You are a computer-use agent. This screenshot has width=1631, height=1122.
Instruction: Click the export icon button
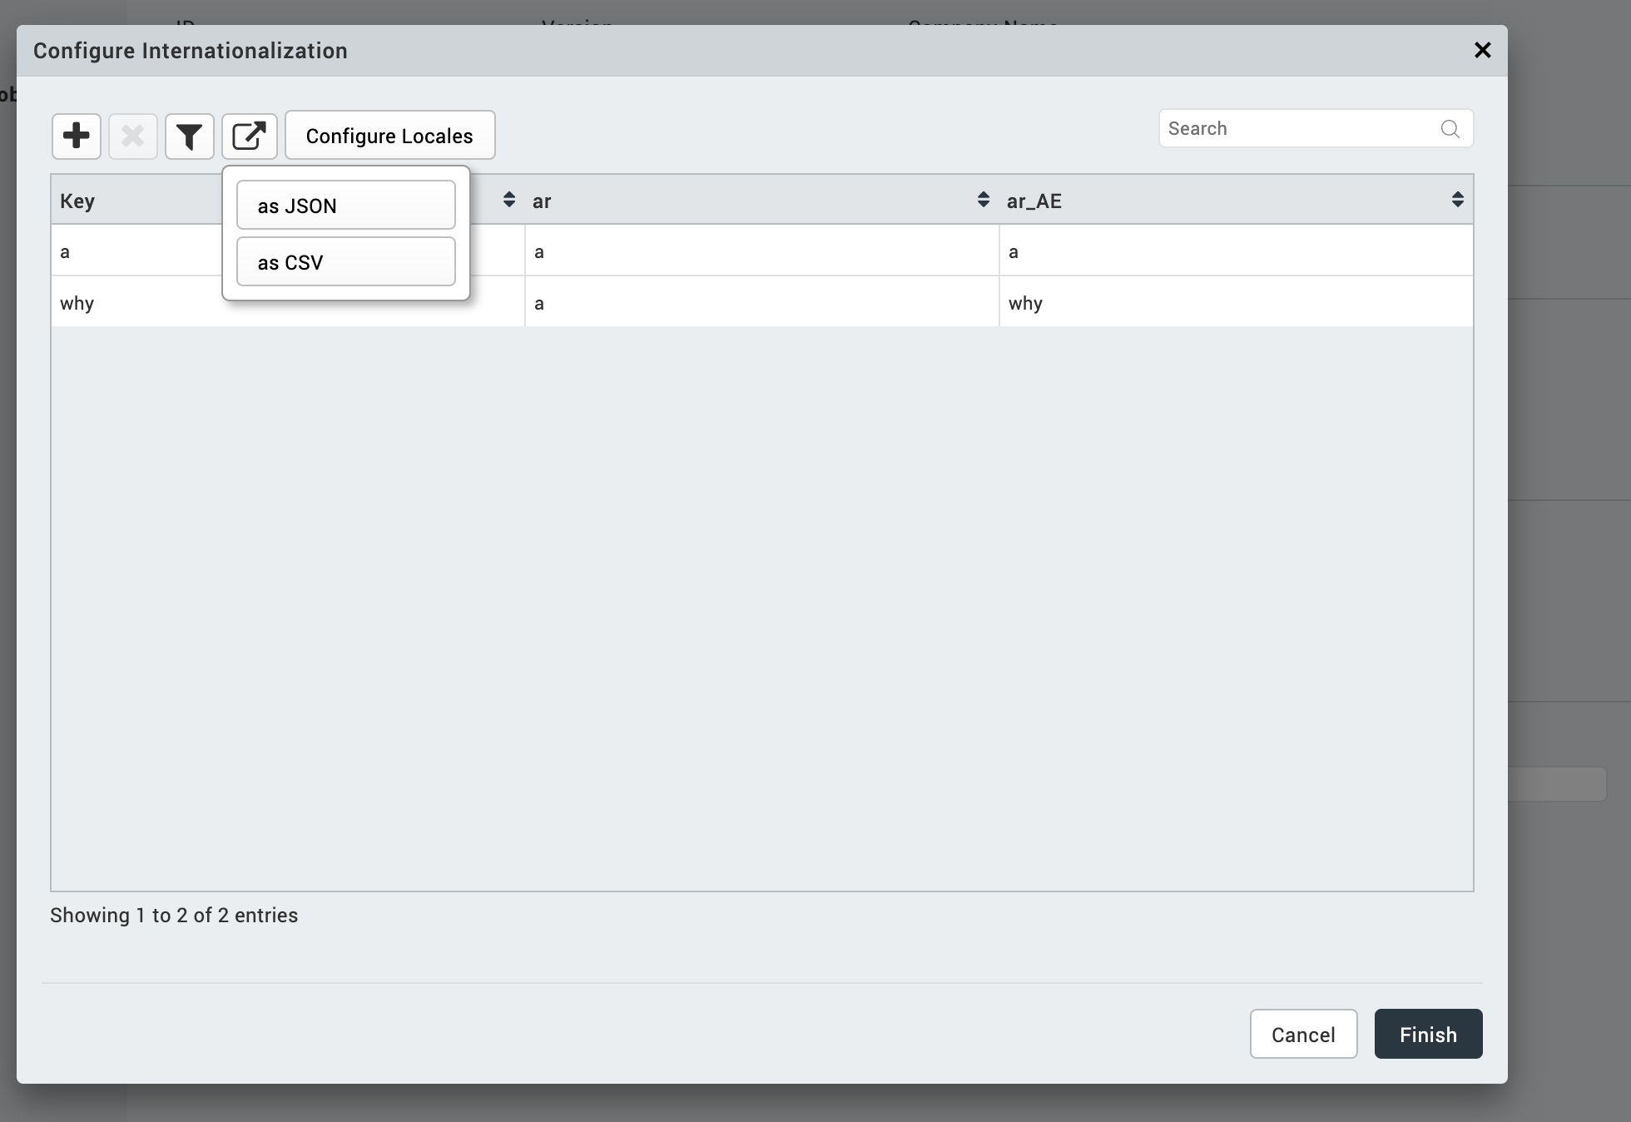click(x=249, y=136)
